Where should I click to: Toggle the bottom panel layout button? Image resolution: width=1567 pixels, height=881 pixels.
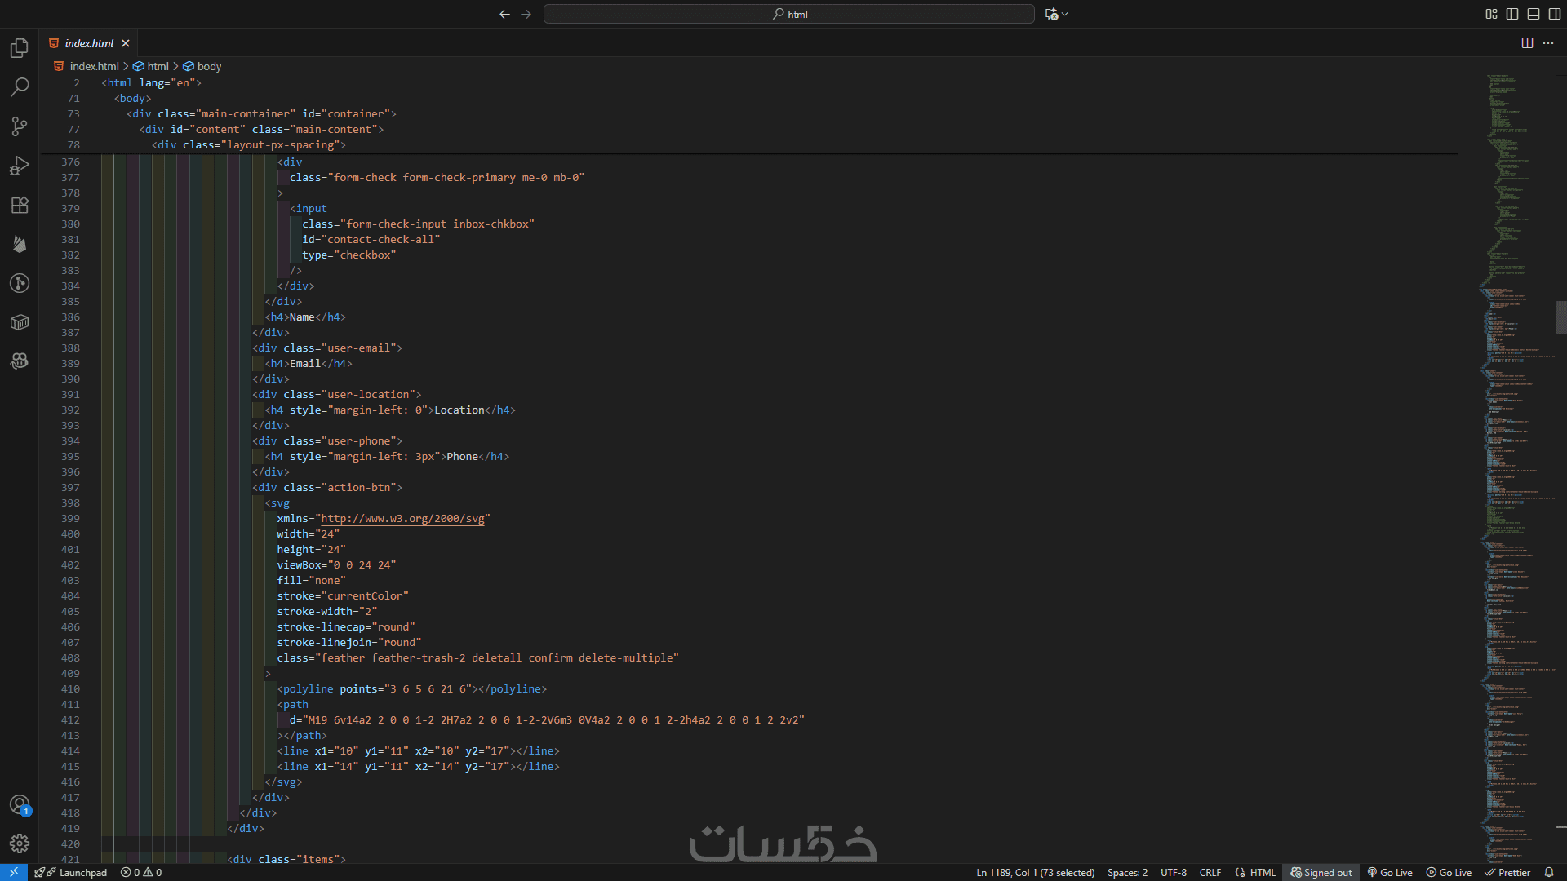pos(1534,14)
